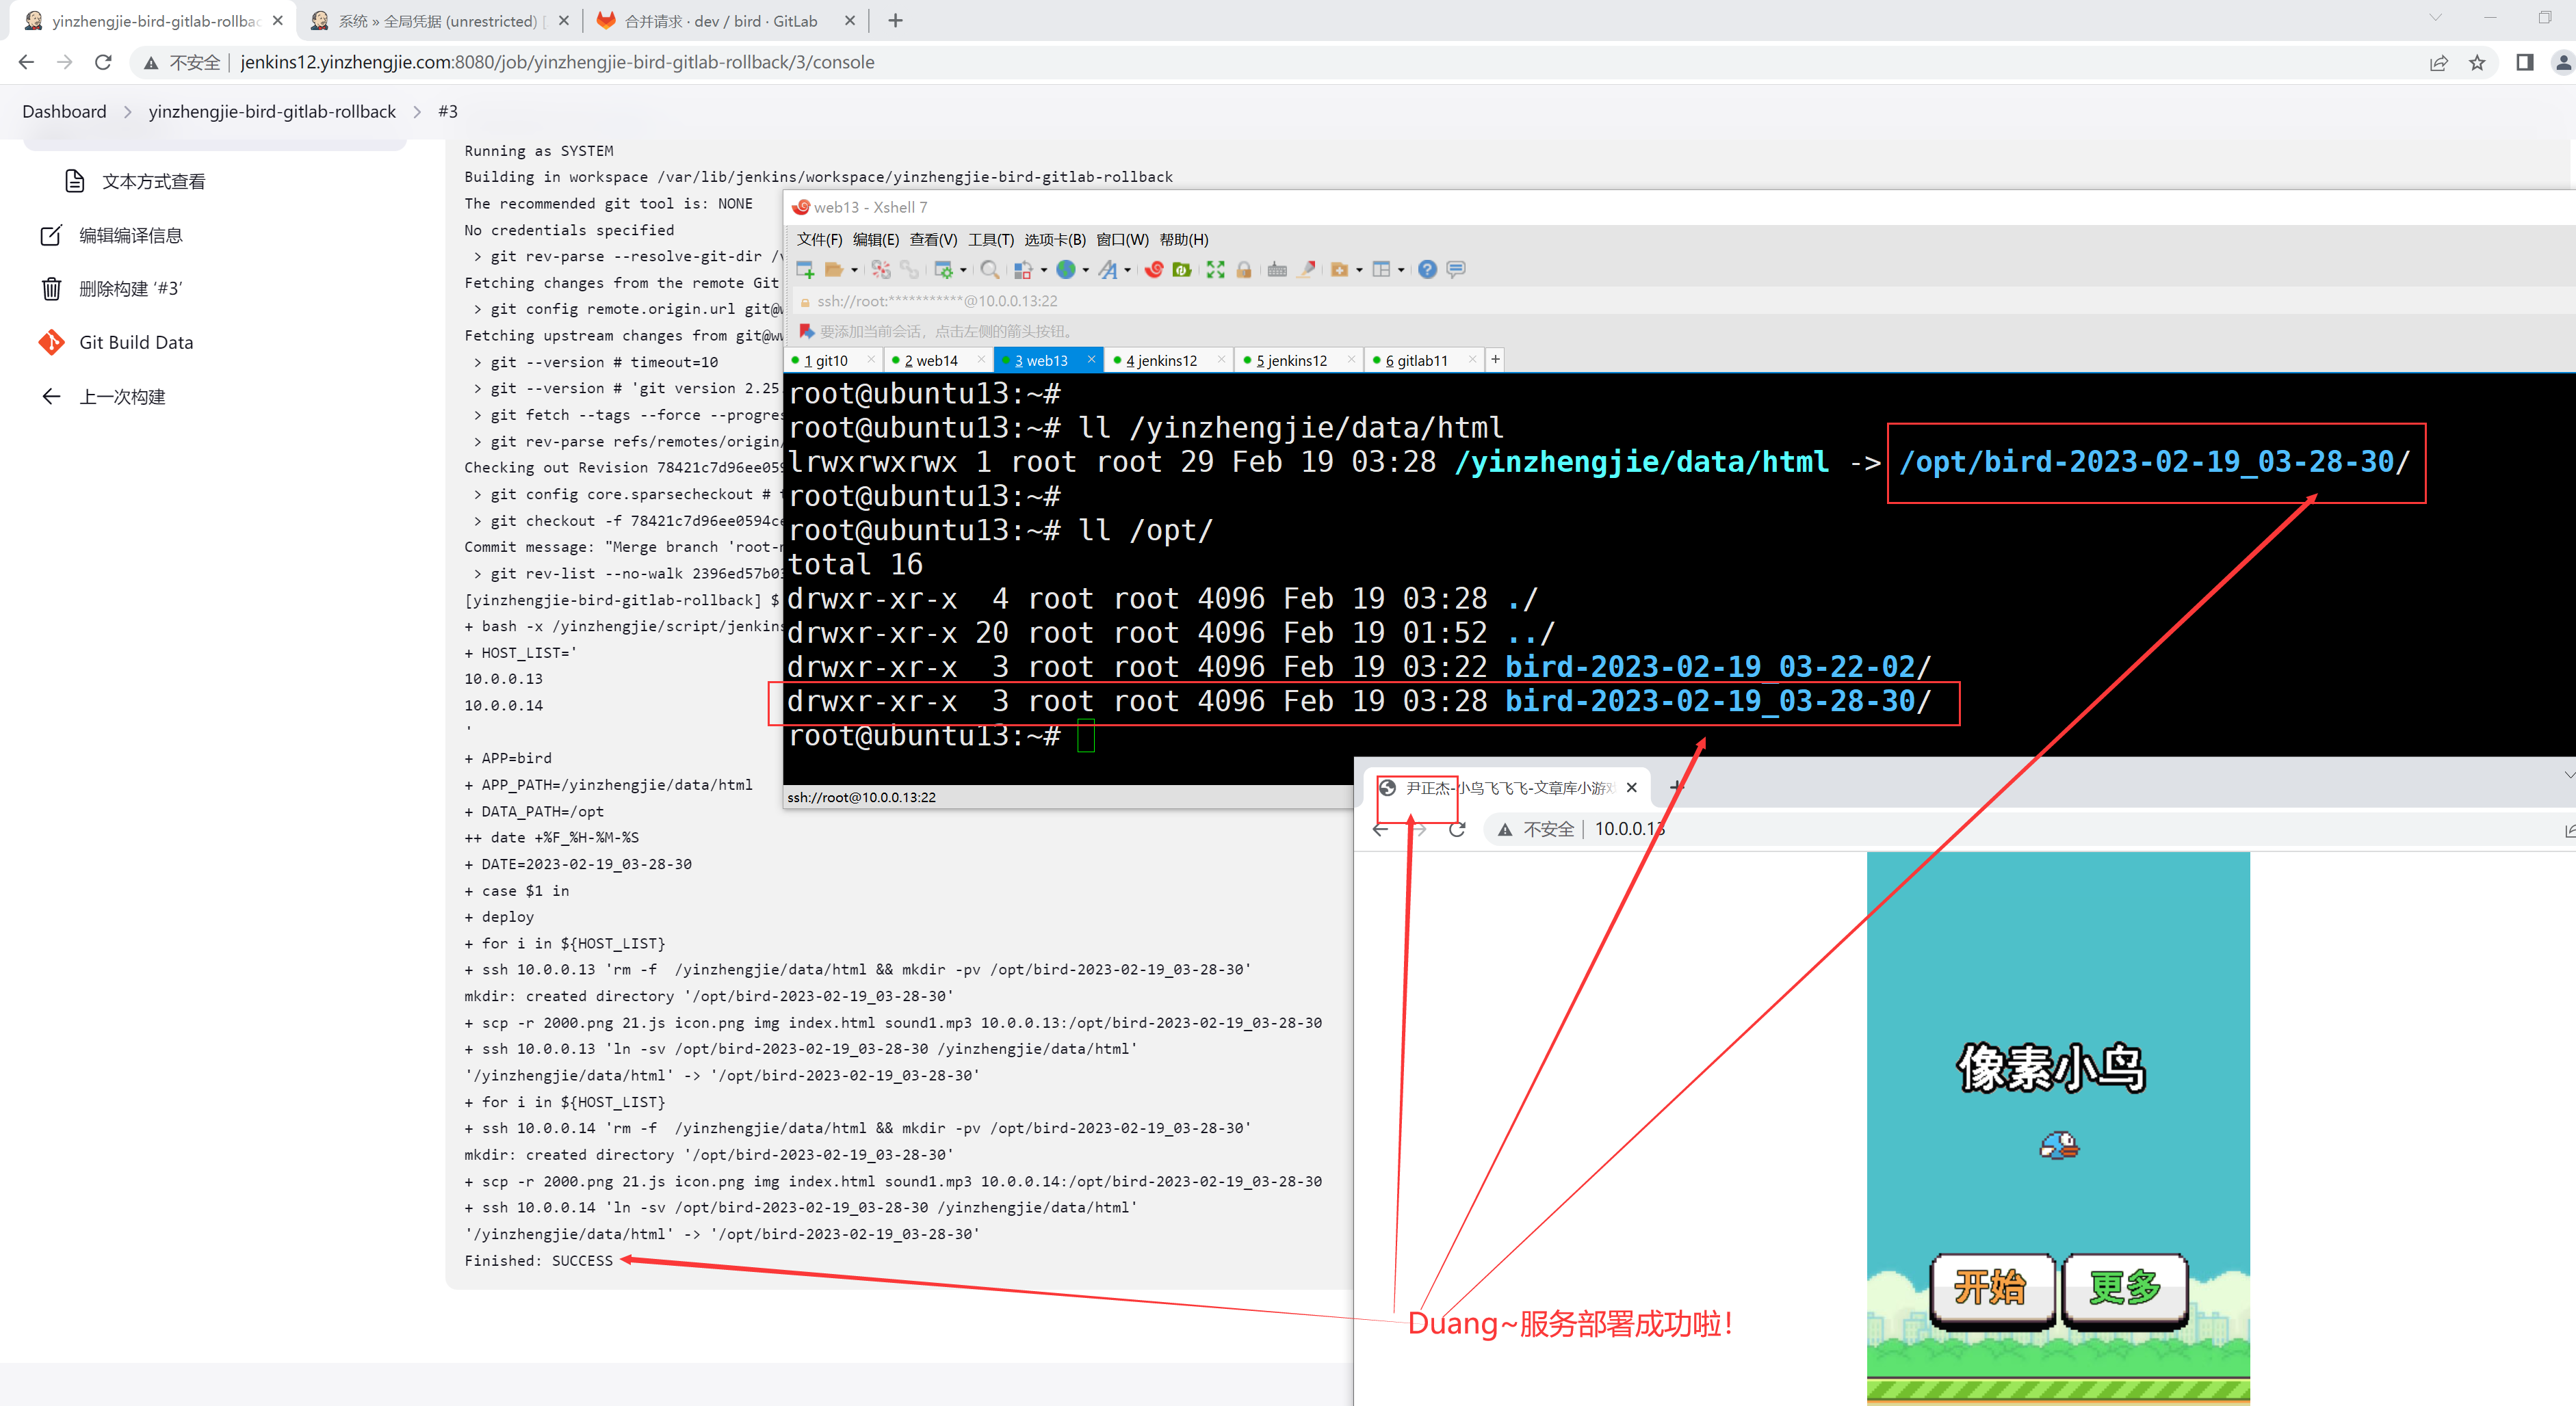Click the Xshell highlight pen icon
This screenshot has width=2576, height=1406.
[x=1307, y=270]
